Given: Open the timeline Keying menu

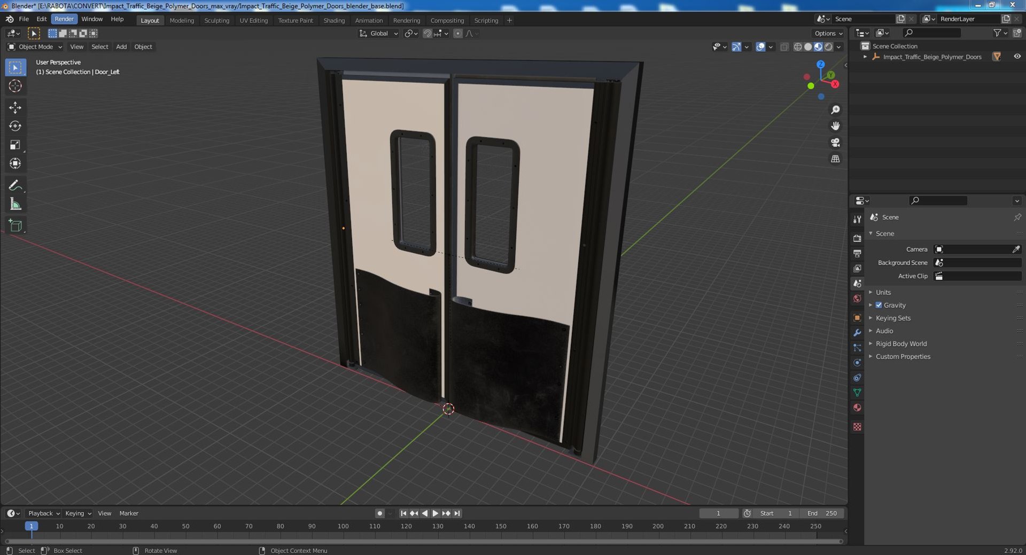Looking at the screenshot, I should 77,513.
